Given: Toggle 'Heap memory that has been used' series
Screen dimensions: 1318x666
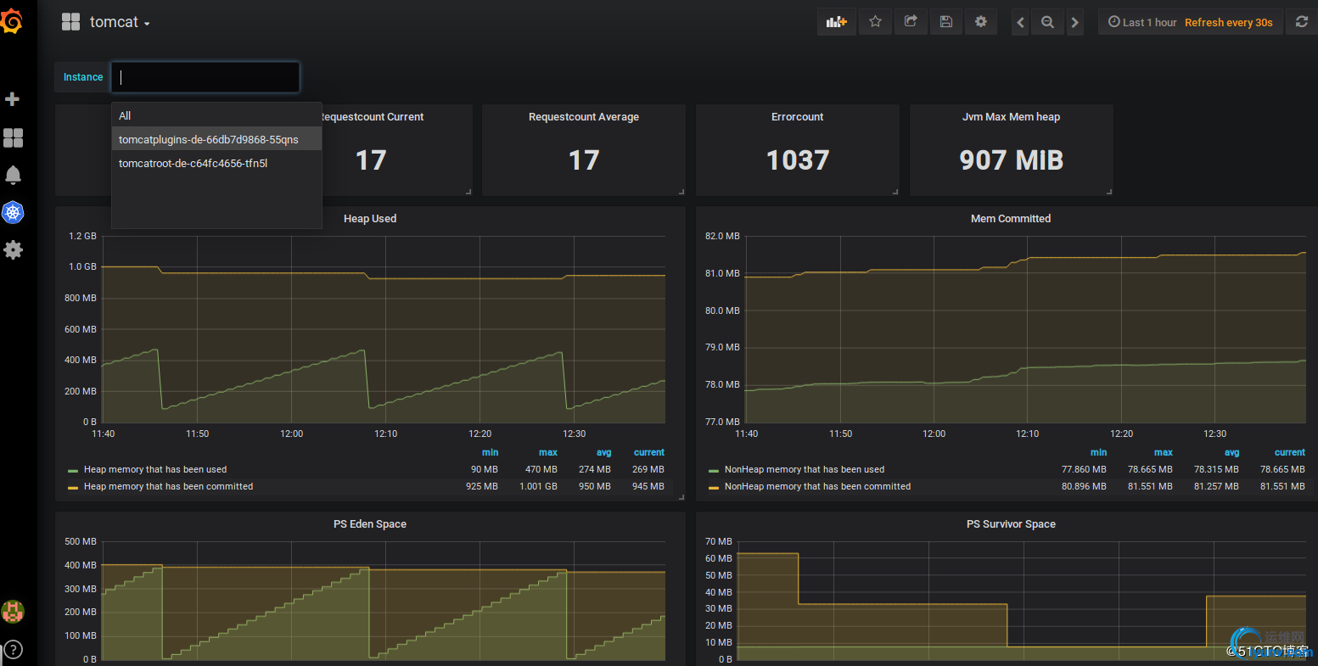Looking at the screenshot, I should point(155,469).
